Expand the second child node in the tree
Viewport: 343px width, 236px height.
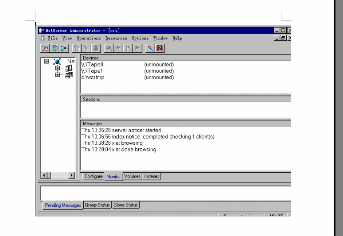click(x=58, y=75)
